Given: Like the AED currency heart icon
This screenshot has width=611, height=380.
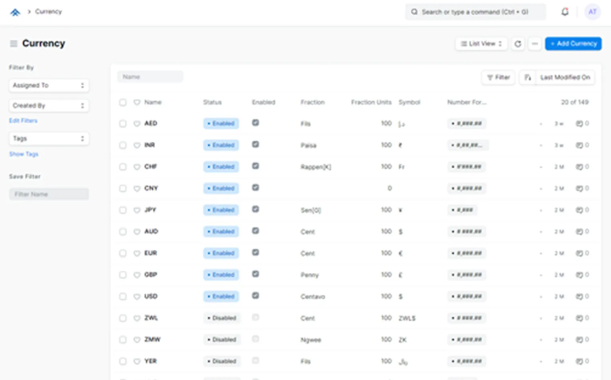Looking at the screenshot, I should 137,123.
